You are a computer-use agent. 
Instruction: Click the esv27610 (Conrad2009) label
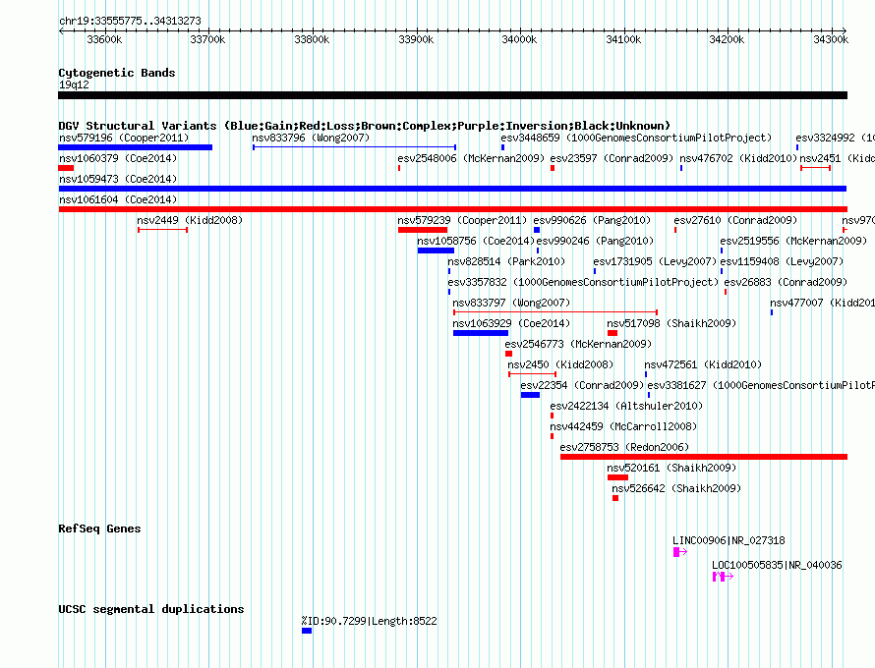(x=735, y=220)
